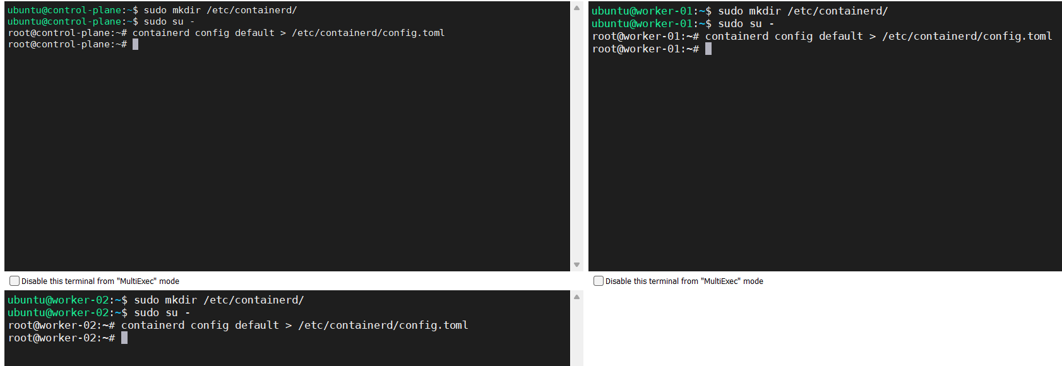Click the containerd config command in worker-02
1062x366 pixels.
click(294, 326)
